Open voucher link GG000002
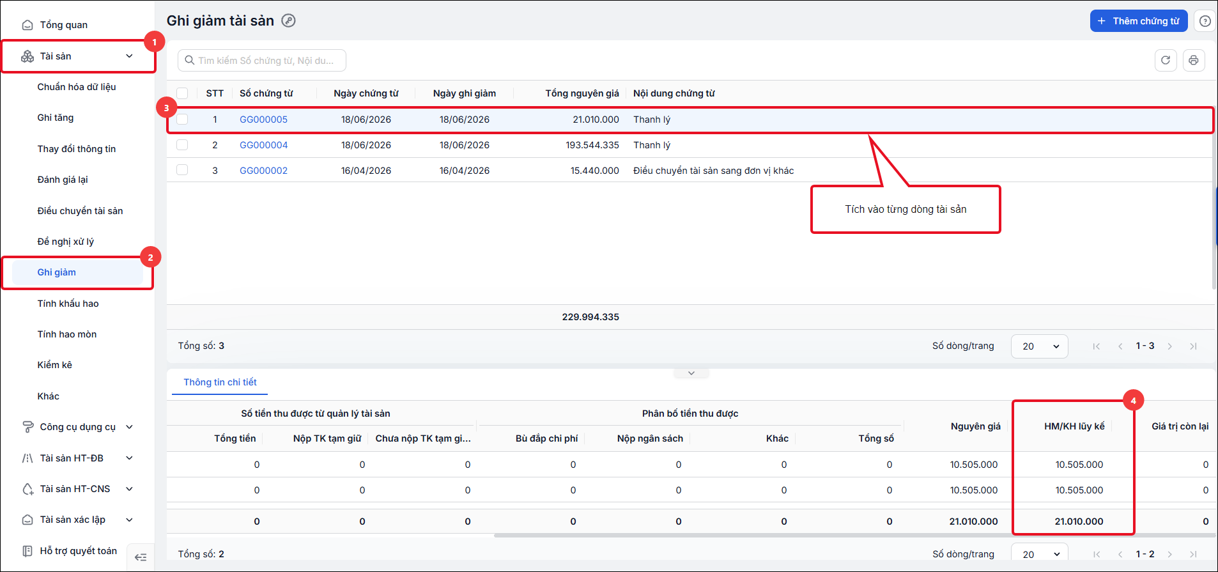The image size is (1218, 572). pos(263,171)
